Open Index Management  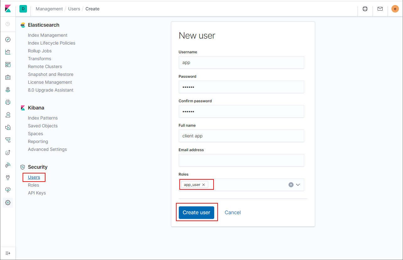(x=48, y=35)
